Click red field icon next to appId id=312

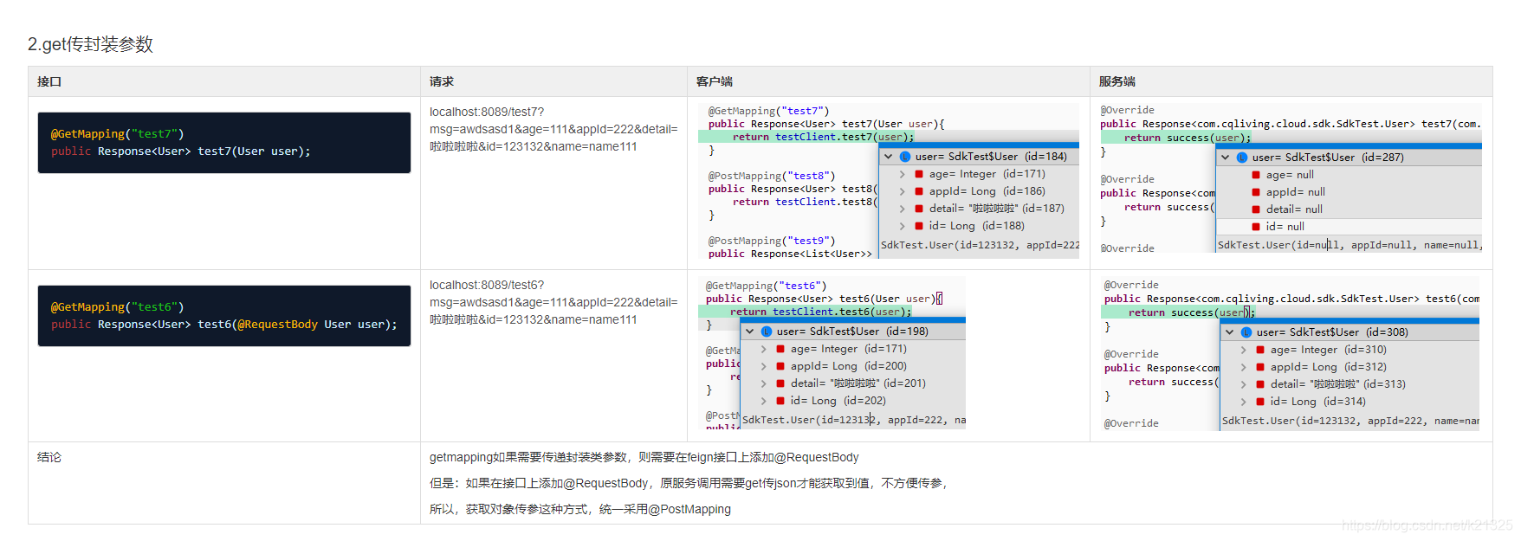click(1260, 367)
